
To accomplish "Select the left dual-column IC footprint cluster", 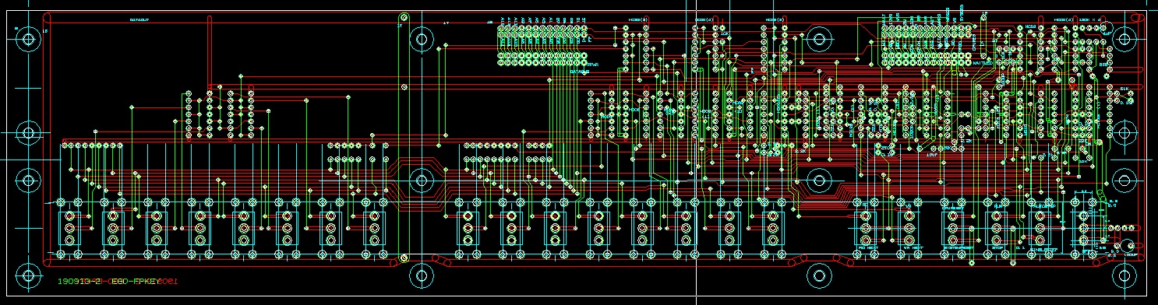I will tap(220, 114).
